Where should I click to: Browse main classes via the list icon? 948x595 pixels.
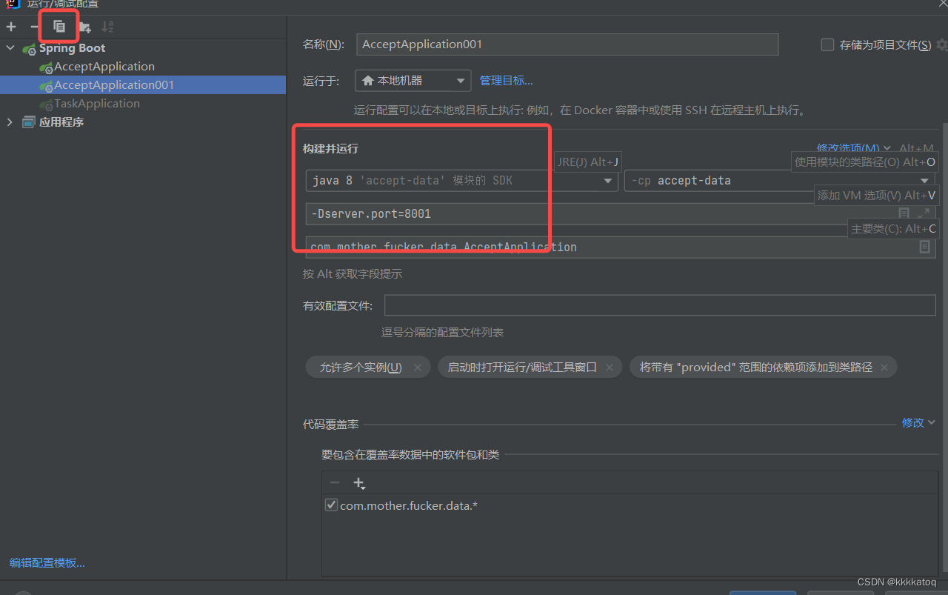click(925, 247)
